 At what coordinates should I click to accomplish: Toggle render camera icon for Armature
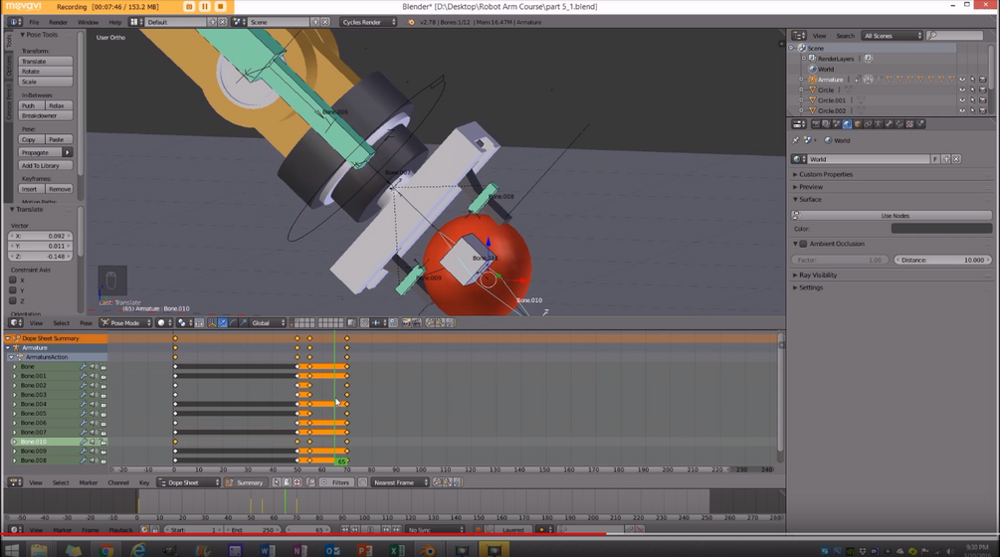pyautogui.click(x=983, y=80)
